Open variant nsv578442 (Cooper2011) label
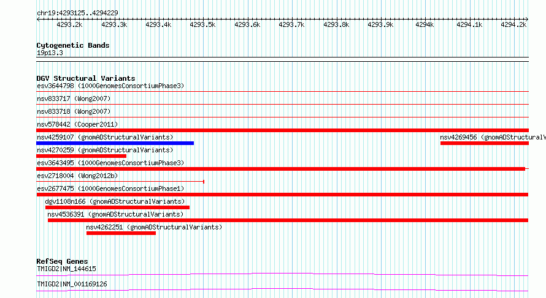546x298 pixels. coord(77,124)
